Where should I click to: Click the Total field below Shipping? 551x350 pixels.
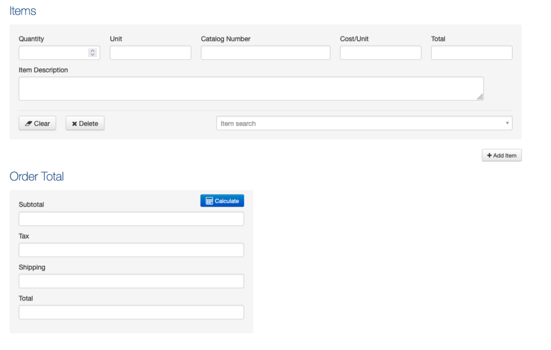(x=131, y=312)
